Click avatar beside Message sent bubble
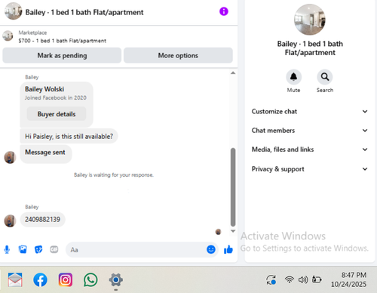The width and height of the screenshot is (377, 293). [x=10, y=157]
